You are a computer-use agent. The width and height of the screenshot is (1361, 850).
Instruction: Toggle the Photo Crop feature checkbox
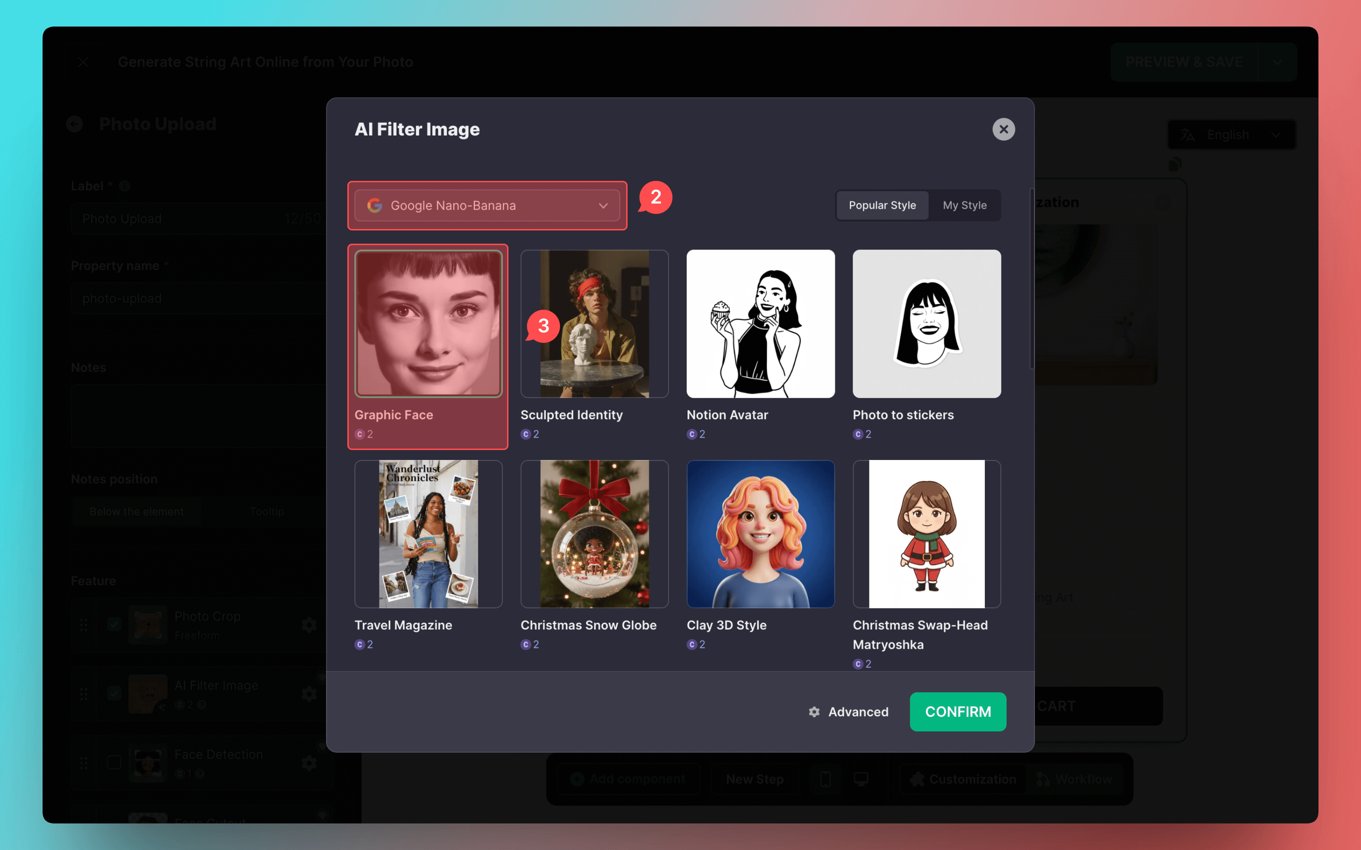(114, 625)
